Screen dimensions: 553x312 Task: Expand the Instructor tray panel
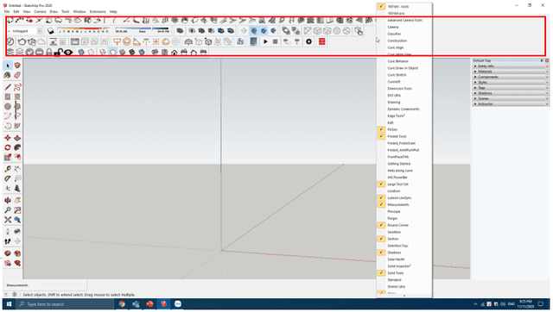point(511,104)
